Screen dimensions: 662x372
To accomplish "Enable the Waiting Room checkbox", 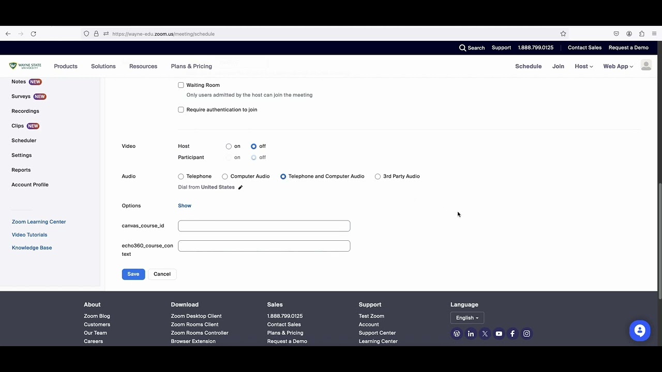I will tap(181, 85).
